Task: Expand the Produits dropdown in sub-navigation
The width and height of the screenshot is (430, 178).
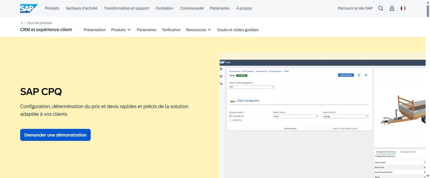Action: pyautogui.click(x=121, y=30)
